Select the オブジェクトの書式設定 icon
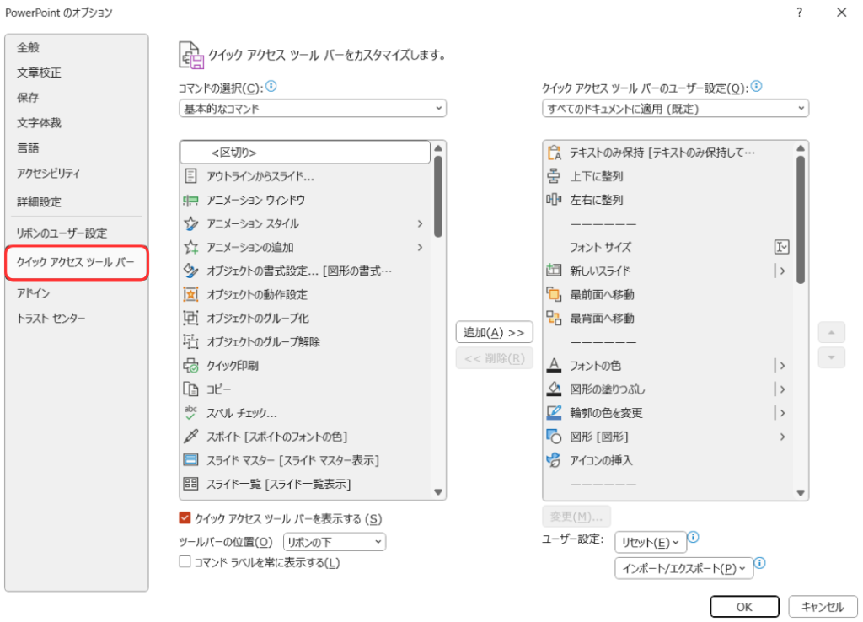Image resolution: width=863 pixels, height=622 pixels. (x=190, y=271)
